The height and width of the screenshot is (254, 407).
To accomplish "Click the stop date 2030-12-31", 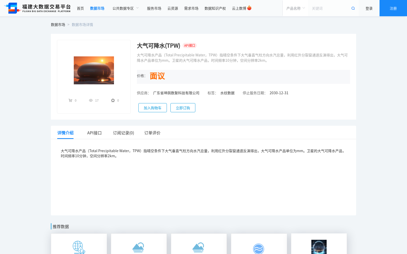I will click(x=279, y=93).
